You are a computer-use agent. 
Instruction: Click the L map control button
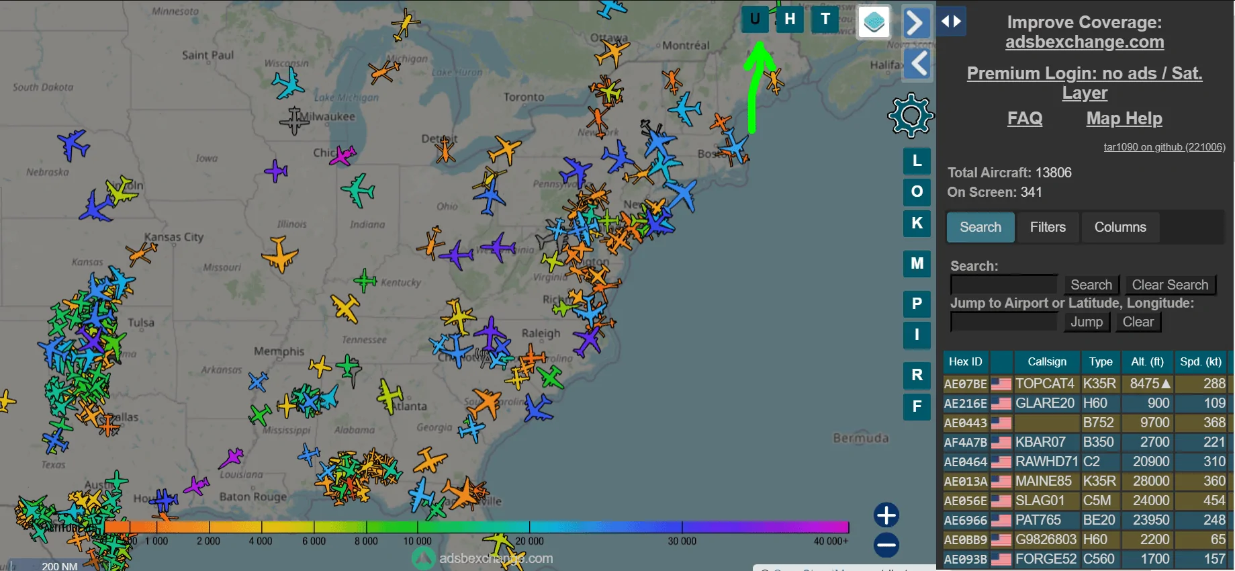click(x=917, y=161)
